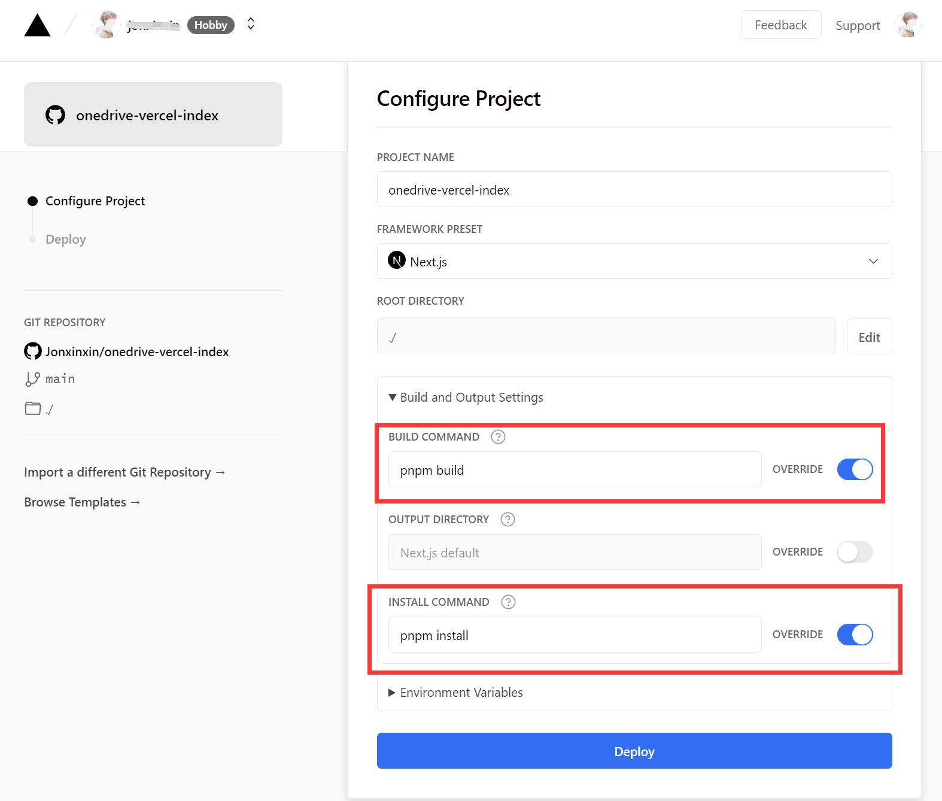The height and width of the screenshot is (801, 942).
Task: Click Edit button for Root Directory
Action: 869,336
